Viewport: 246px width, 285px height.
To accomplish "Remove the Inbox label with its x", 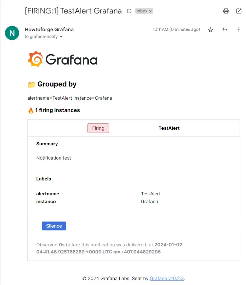I will coord(150,11).
